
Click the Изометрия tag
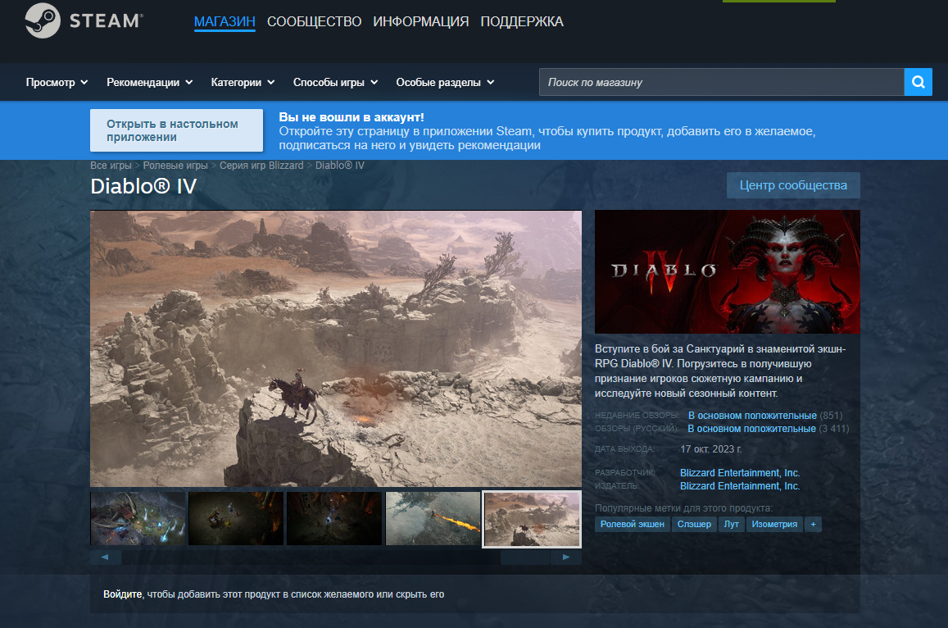774,524
